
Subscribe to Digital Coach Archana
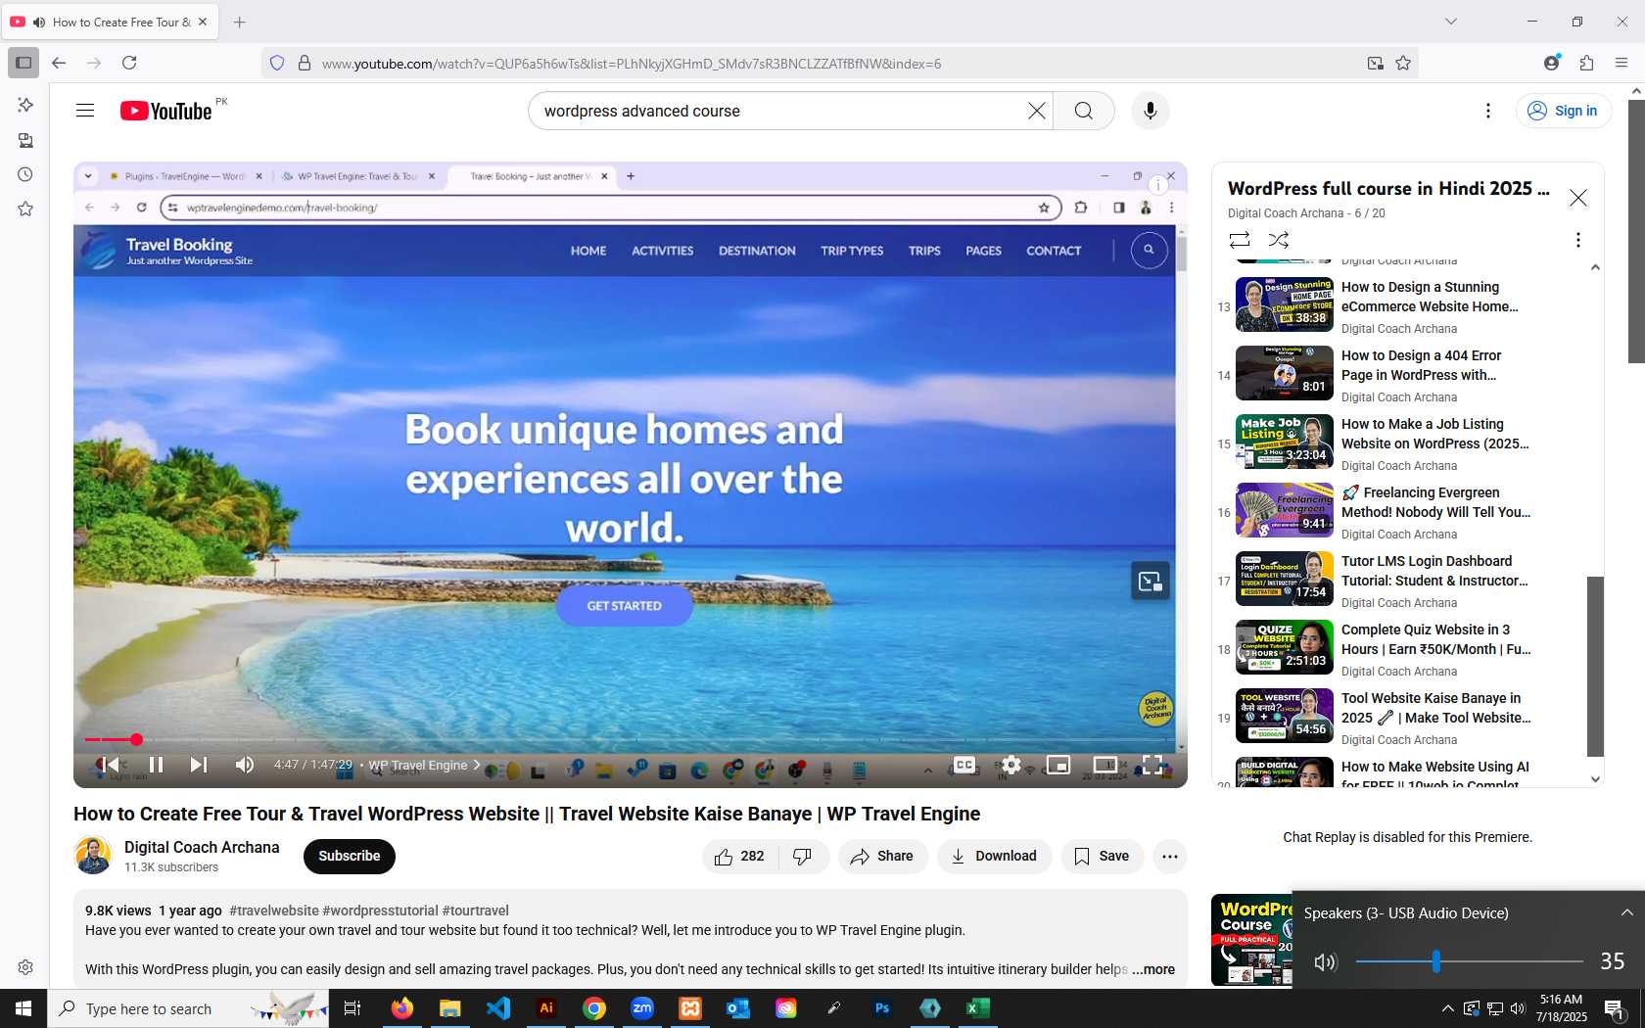click(x=350, y=856)
